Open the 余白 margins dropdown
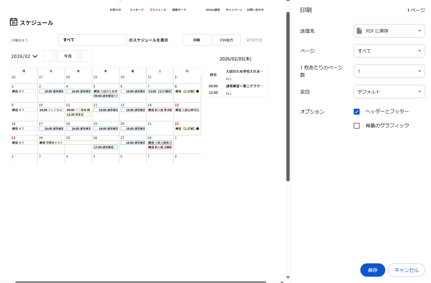The height and width of the screenshot is (283, 431). [389, 92]
